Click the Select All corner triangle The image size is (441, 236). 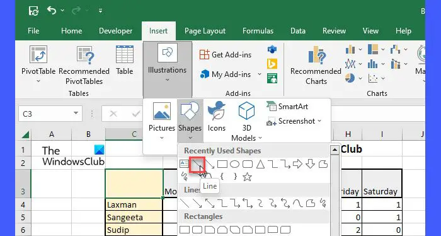point(25,135)
